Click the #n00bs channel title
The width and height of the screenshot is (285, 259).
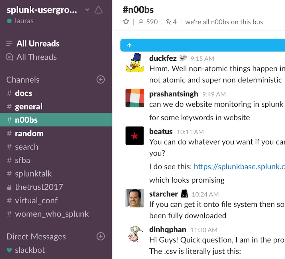coord(138,10)
